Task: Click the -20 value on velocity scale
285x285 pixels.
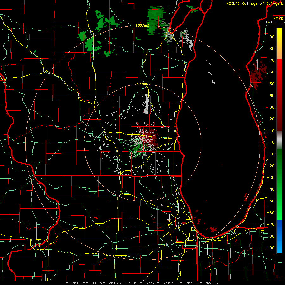Action: (271, 166)
